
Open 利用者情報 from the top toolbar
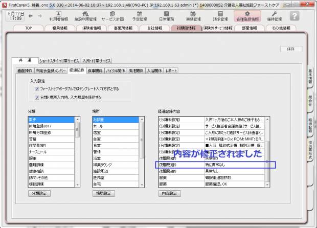coord(58,16)
